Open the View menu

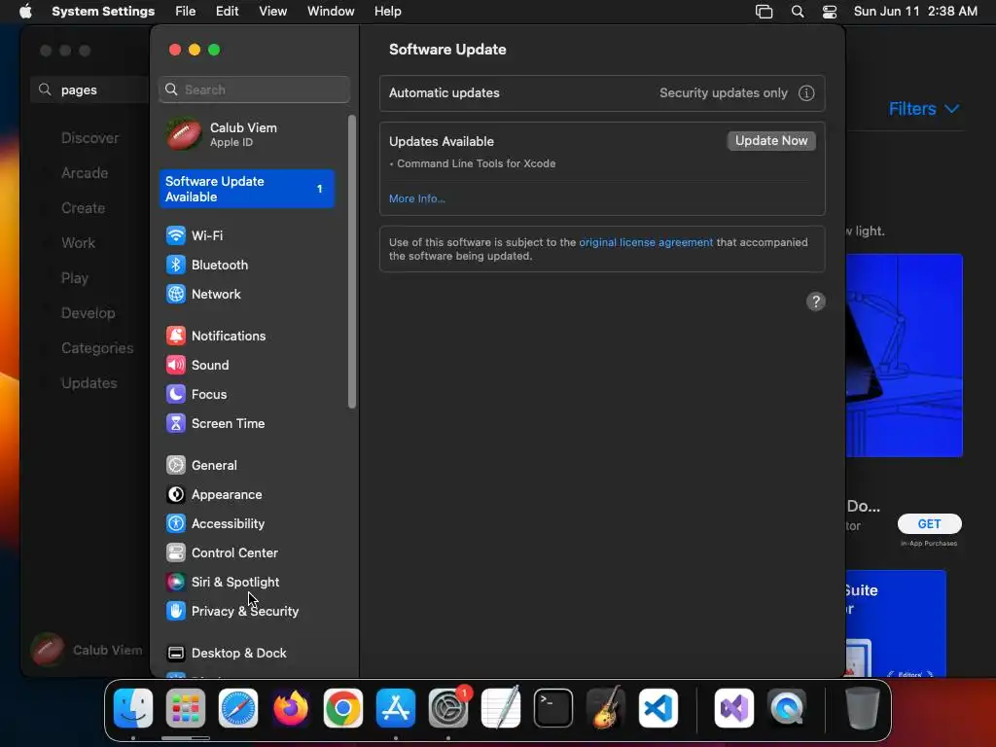(x=273, y=12)
